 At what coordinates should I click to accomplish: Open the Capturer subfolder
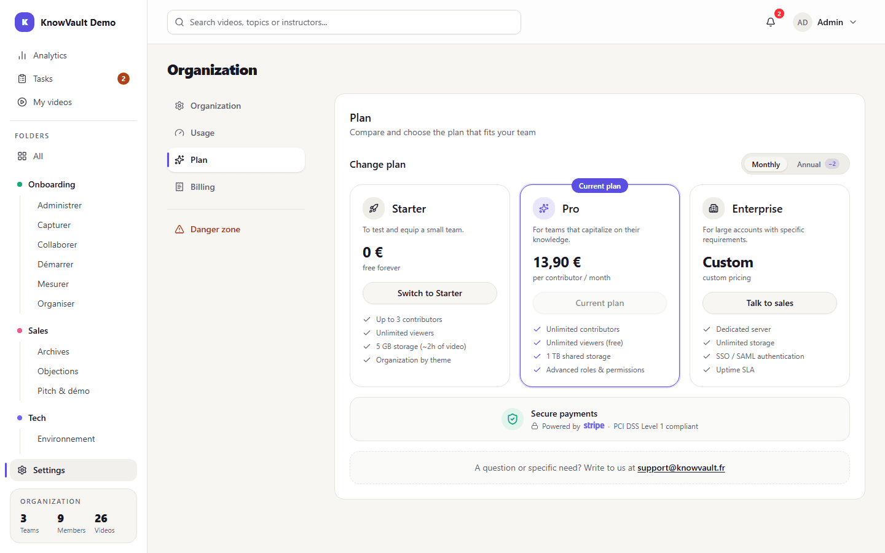click(x=54, y=225)
